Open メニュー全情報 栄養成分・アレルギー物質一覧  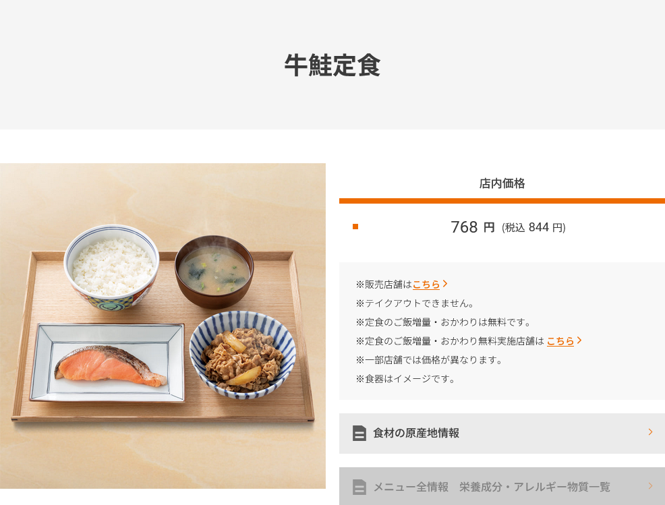click(x=502, y=486)
